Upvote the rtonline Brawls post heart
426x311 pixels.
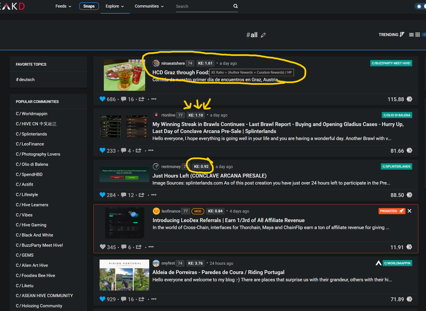103,150
